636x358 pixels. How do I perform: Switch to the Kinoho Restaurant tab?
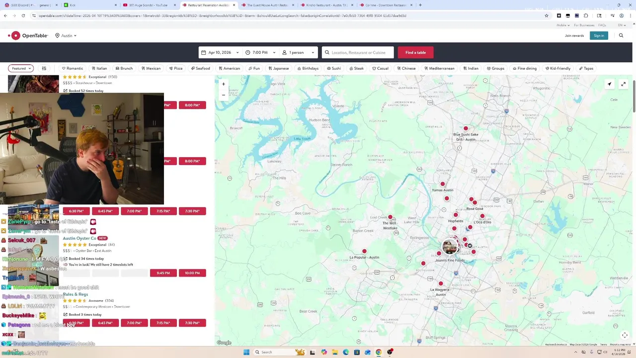coord(326,5)
